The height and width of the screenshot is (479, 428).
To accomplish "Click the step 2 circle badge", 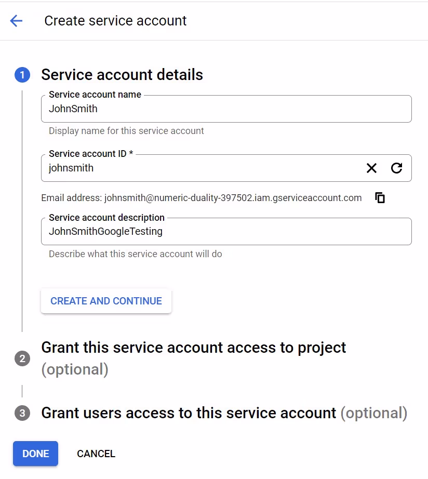I will pyautogui.click(x=22, y=358).
